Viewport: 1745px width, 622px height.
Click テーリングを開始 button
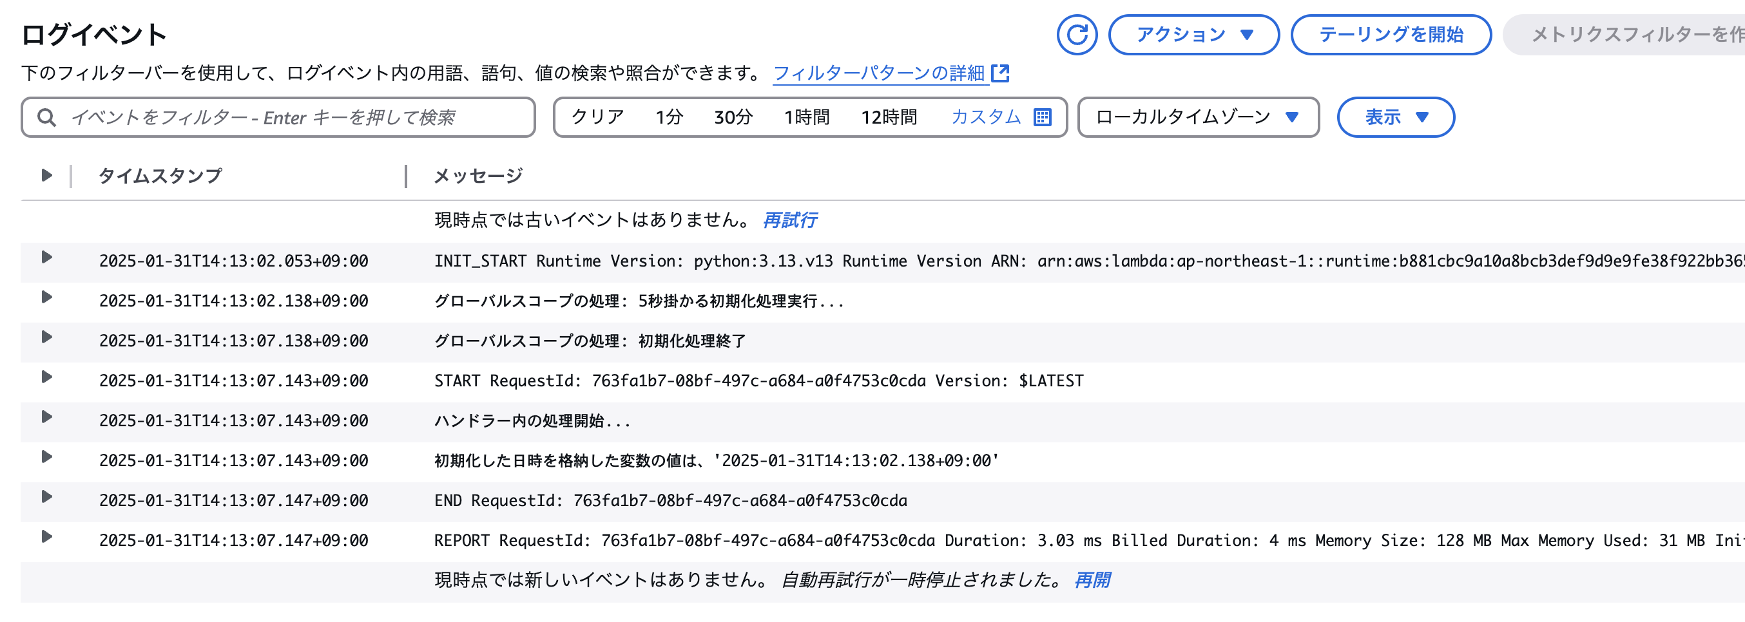click(x=1390, y=35)
